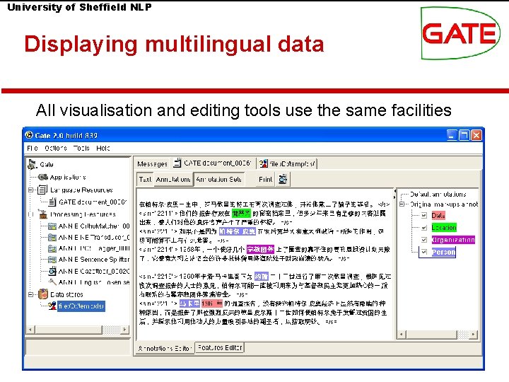The width and height of the screenshot is (509, 382).
Task: Collapse the Language Resources node
Action: coord(31,190)
